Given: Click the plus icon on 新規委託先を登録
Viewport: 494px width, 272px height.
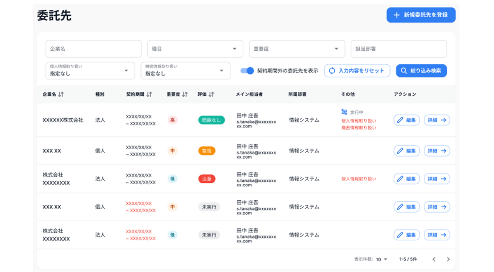Looking at the screenshot, I should (x=396, y=15).
